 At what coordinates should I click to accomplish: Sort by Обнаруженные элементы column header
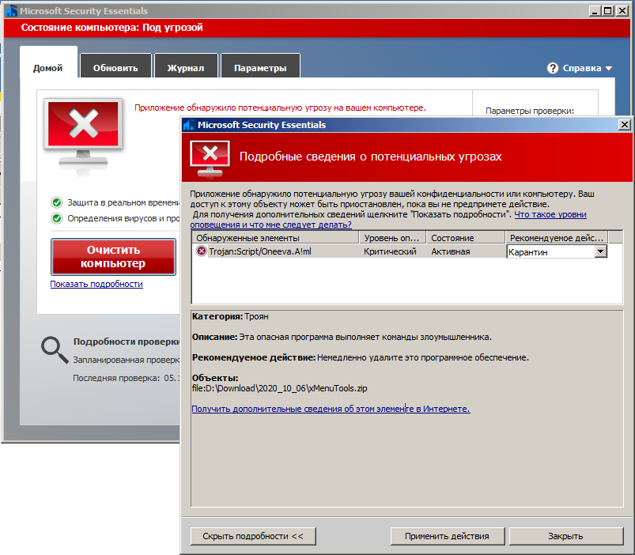[274, 238]
